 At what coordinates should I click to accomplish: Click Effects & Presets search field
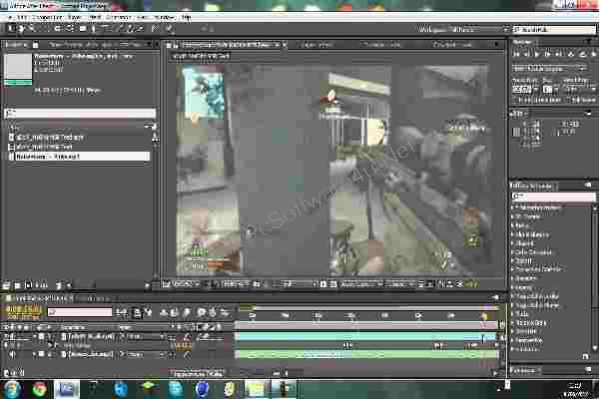[553, 197]
